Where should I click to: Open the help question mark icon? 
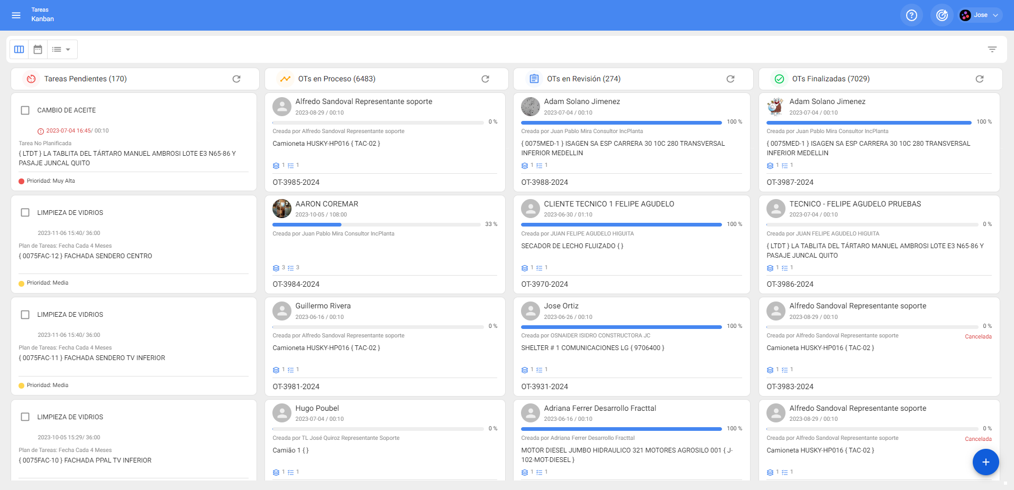coord(911,15)
